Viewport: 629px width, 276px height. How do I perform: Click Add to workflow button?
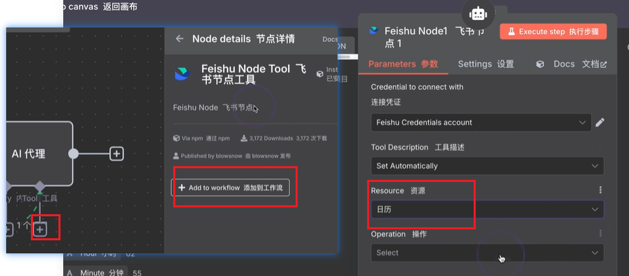tap(230, 187)
